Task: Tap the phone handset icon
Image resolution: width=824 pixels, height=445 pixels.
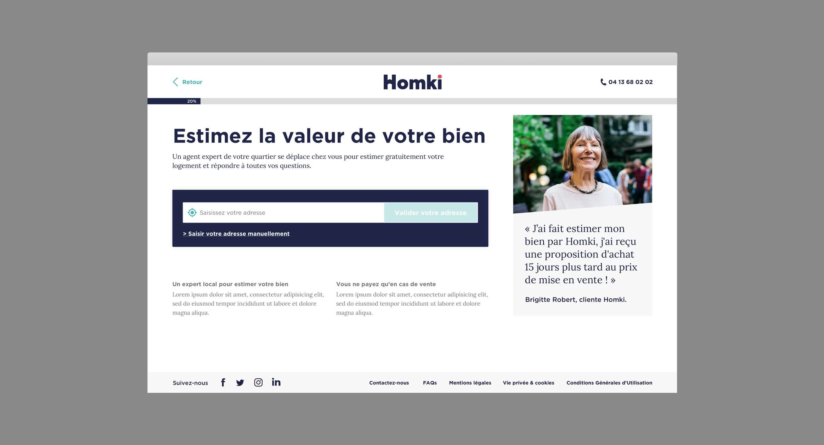Action: tap(603, 82)
